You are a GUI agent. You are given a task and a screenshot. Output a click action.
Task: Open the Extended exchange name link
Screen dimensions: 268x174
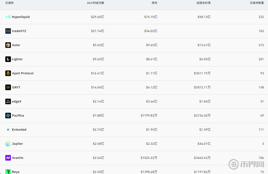tap(19, 130)
